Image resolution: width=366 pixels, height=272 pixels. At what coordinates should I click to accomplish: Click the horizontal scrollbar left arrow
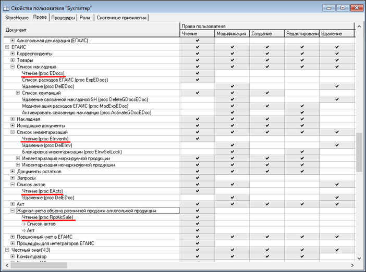tap(7, 265)
